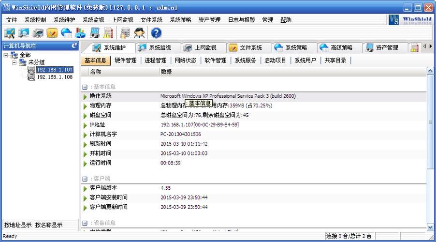This screenshot has width=436, height=242.
Task: Open the 系统策略 menu
Action: click(180, 20)
